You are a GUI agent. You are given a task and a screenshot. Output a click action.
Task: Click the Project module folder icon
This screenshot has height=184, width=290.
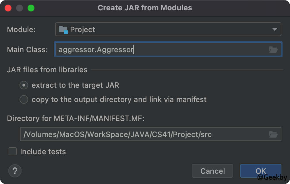pyautogui.click(x=63, y=30)
